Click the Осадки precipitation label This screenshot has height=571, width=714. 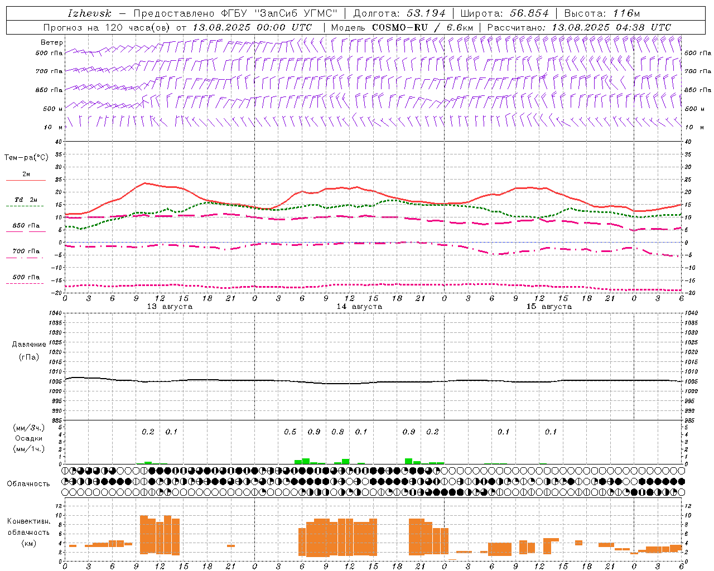click(x=29, y=438)
